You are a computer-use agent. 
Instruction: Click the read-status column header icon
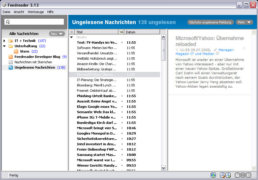[x=121, y=32]
